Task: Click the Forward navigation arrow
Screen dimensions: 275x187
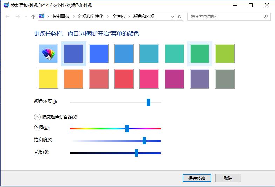Action: (18, 17)
